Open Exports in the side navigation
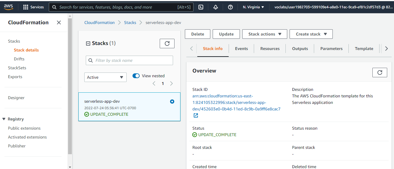This screenshot has height=169, width=394. tap(15, 77)
